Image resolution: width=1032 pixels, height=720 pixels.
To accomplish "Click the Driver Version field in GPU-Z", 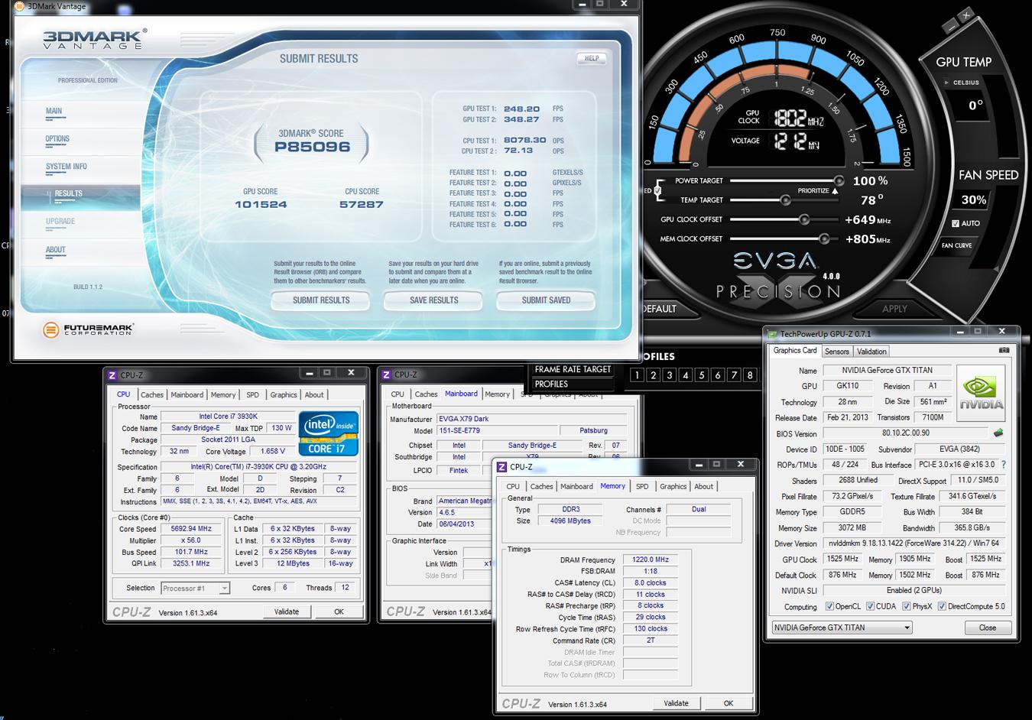I will [x=913, y=543].
